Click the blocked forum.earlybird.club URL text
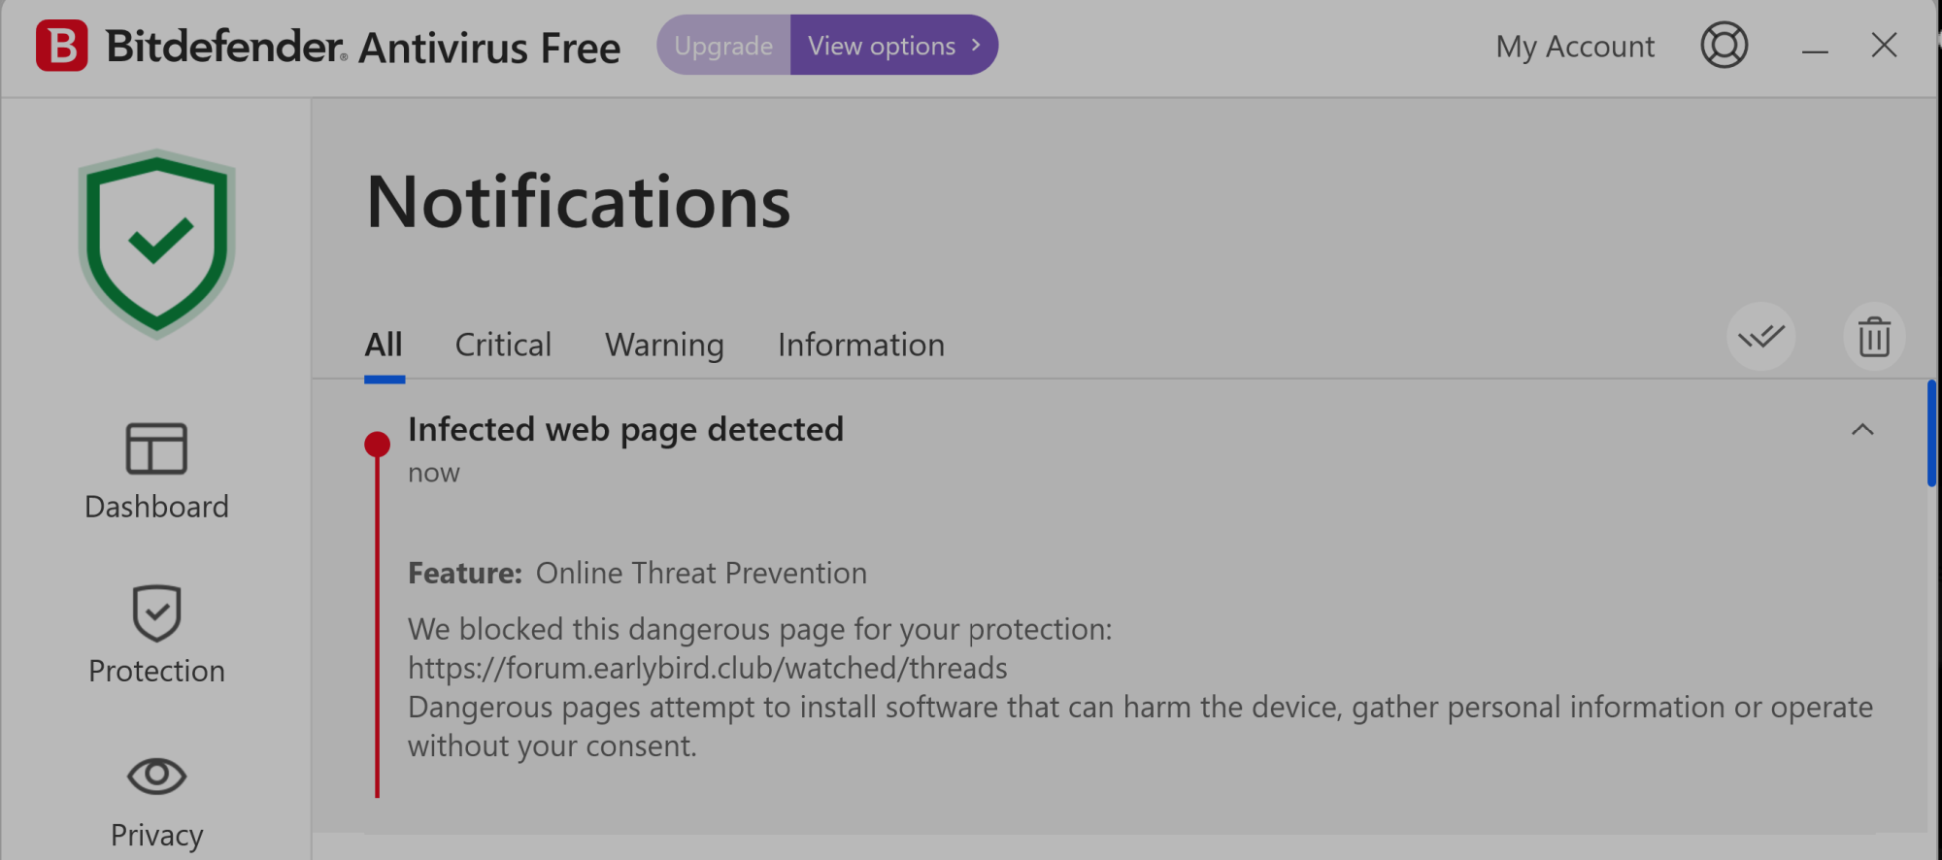Image resolution: width=1942 pixels, height=860 pixels. [x=707, y=668]
